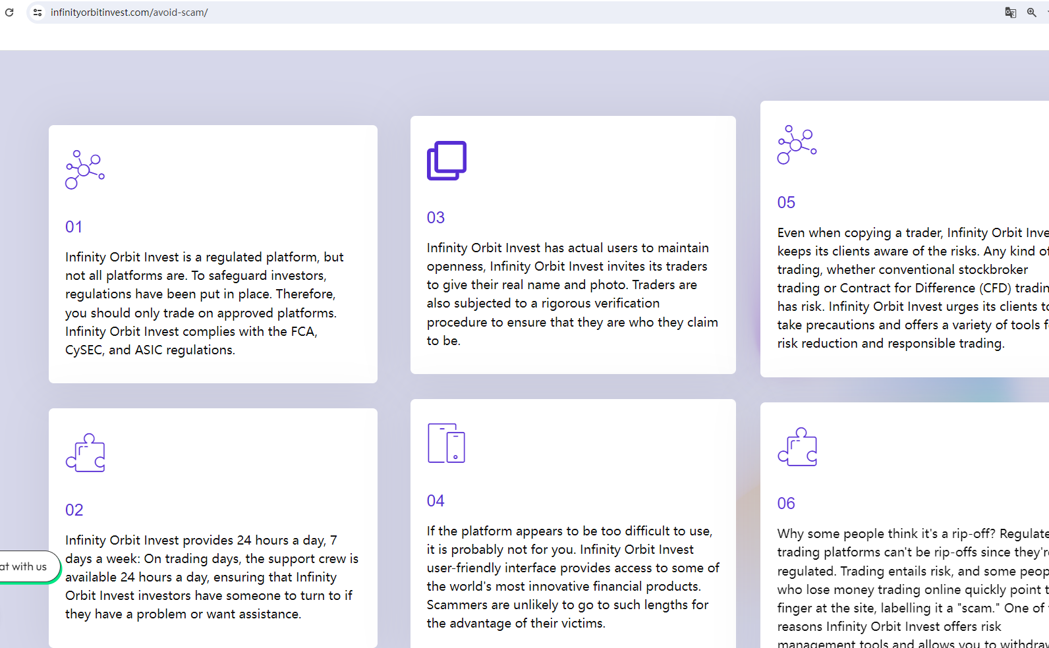Open site information icon beside the URL
Screen dimensions: 1049x648
(x=38, y=13)
